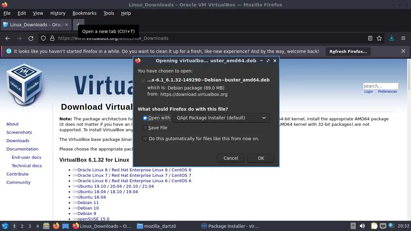Switch to Package Installer taskbar window
This screenshot has height=231, width=411.
pyautogui.click(x=230, y=226)
